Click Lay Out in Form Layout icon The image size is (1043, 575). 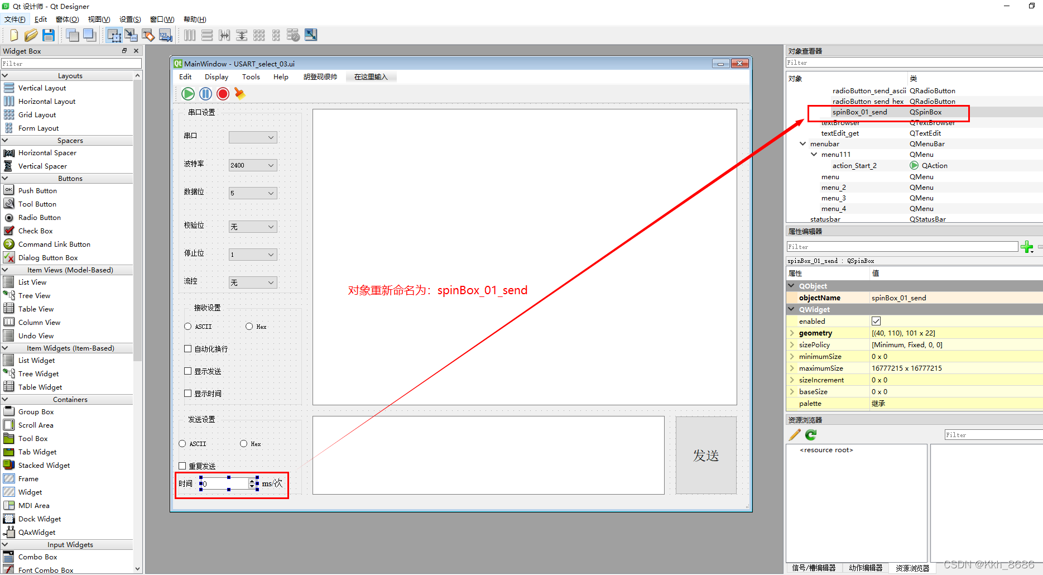coord(276,35)
